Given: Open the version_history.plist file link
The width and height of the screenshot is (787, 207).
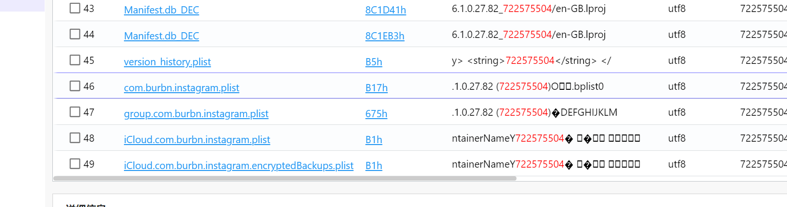Looking at the screenshot, I should tap(167, 62).
